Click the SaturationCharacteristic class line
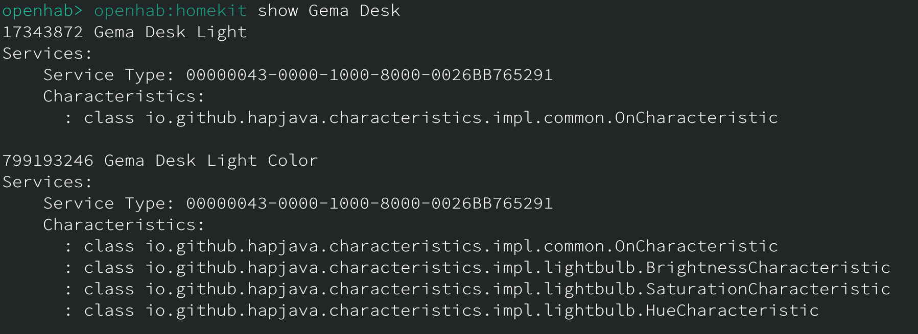This screenshot has height=334, width=918. click(x=487, y=289)
